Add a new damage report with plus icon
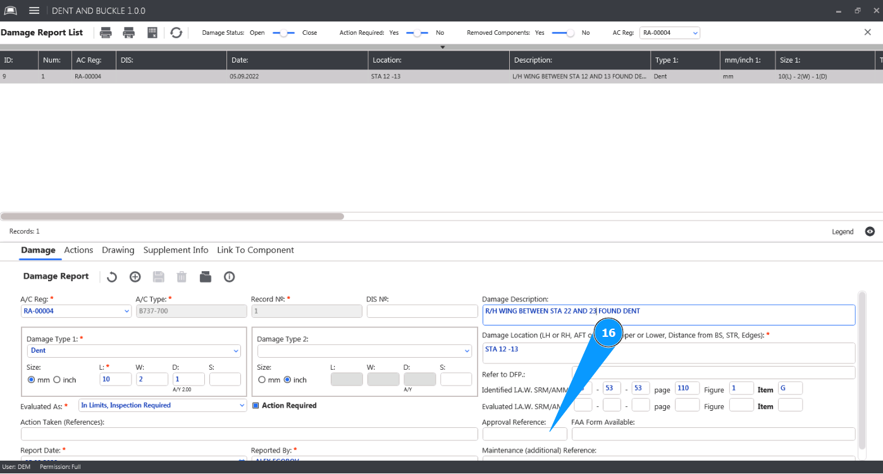Viewport: 883px width, 474px height. 135,277
